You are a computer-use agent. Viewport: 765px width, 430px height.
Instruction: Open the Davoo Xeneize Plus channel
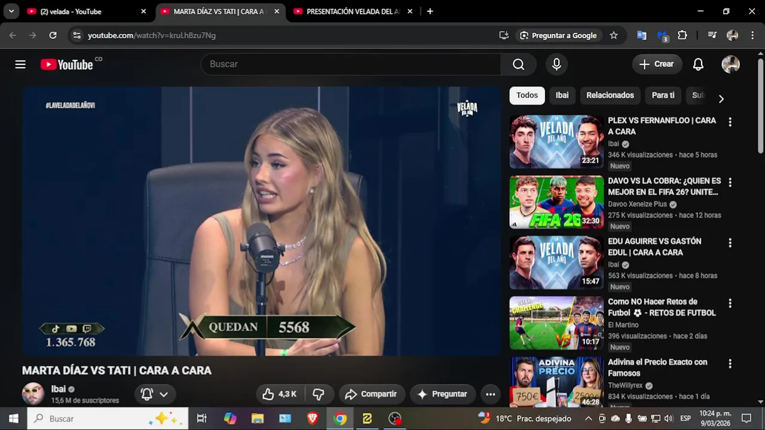637,204
